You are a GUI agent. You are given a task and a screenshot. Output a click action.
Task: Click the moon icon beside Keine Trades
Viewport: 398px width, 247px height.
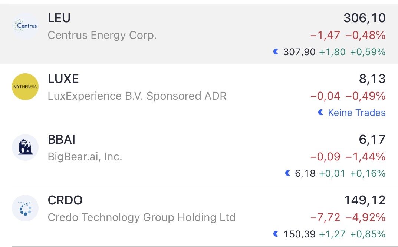(x=321, y=113)
